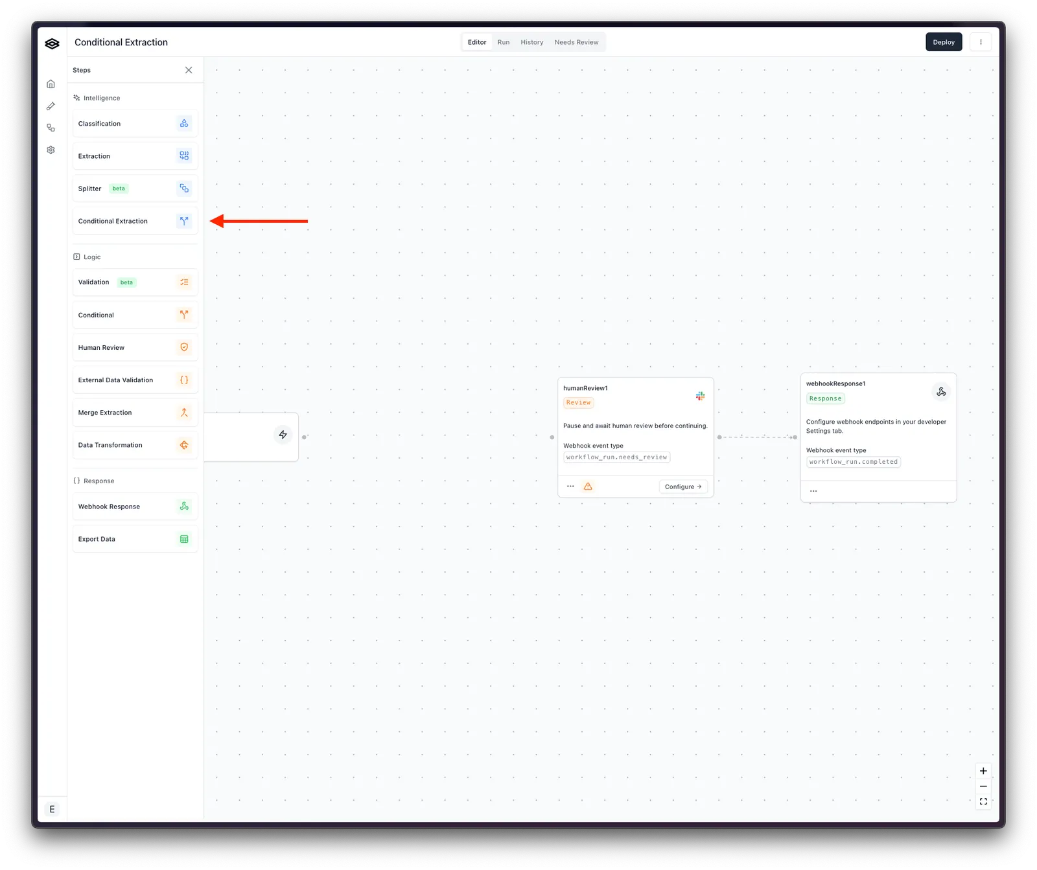Switch to the Needs Review tab

[576, 42]
